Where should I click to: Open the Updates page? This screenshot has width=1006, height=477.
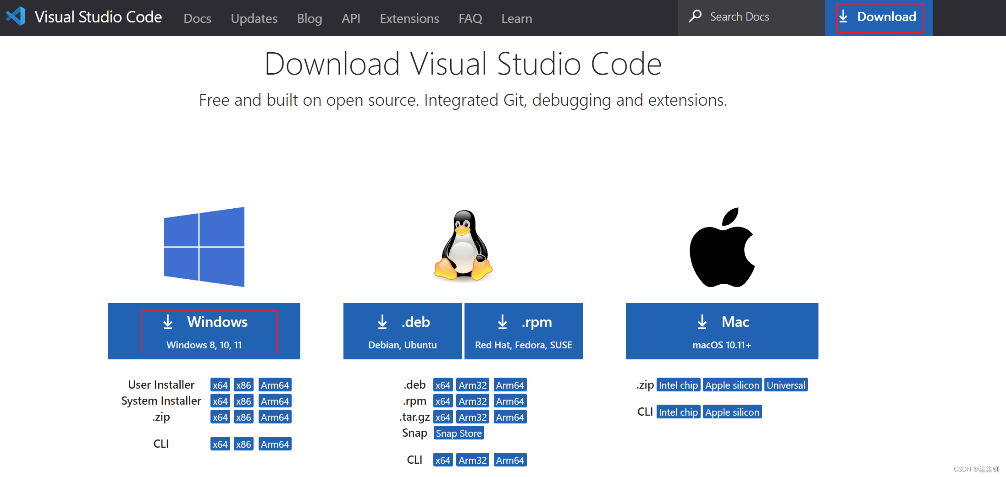point(254,18)
